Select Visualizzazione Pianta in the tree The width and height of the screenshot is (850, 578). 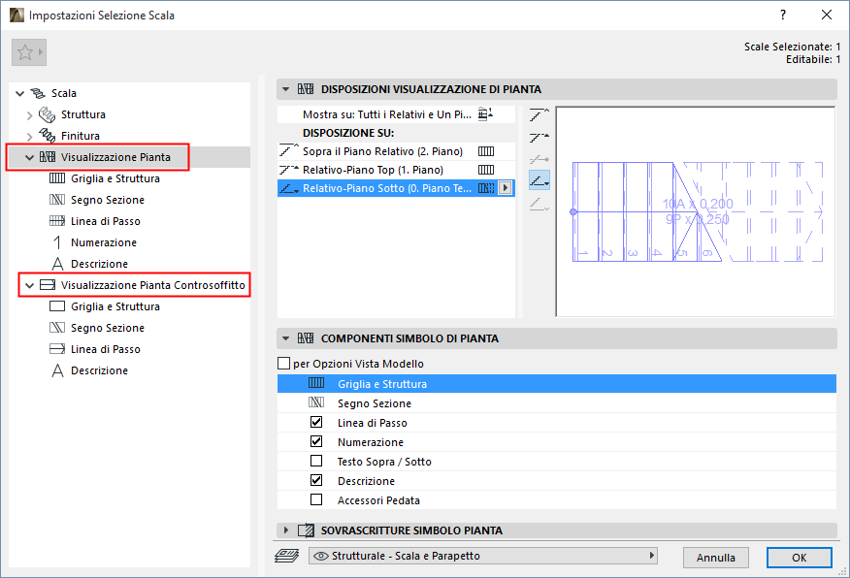tap(115, 157)
